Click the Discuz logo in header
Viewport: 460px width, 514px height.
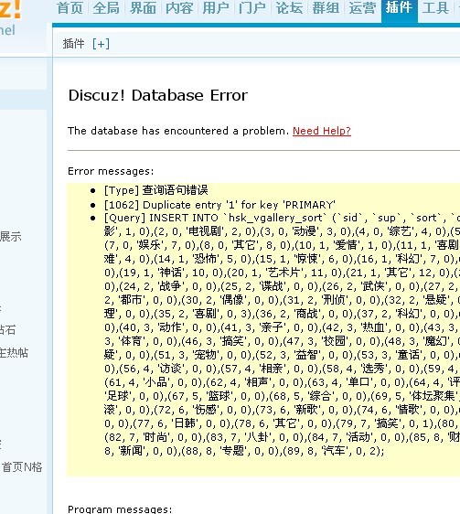tap(10, 9)
